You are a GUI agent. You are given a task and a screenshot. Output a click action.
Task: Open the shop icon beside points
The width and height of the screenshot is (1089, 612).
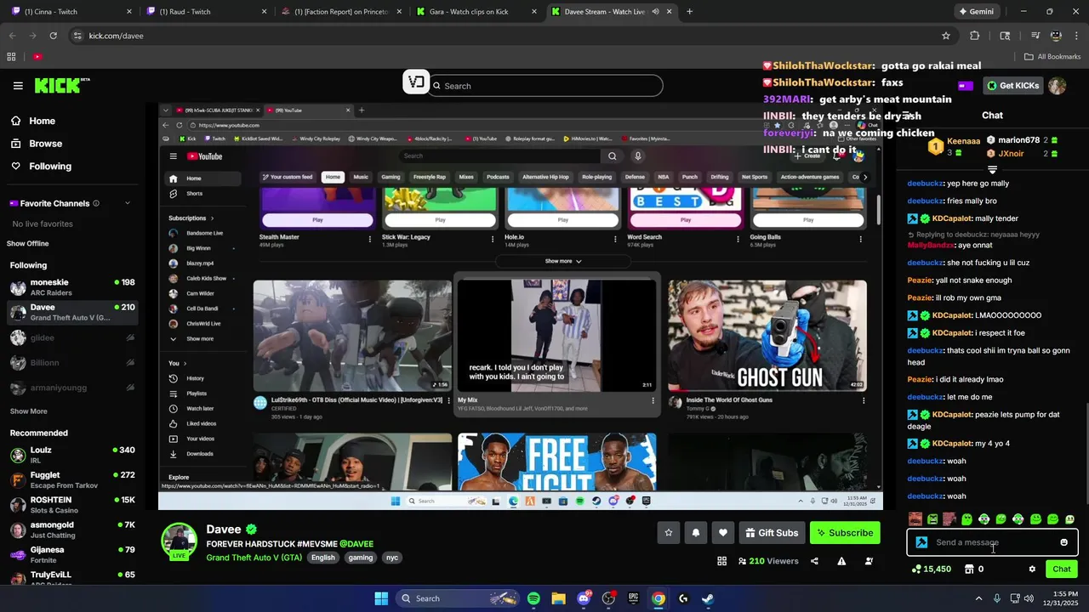969,569
